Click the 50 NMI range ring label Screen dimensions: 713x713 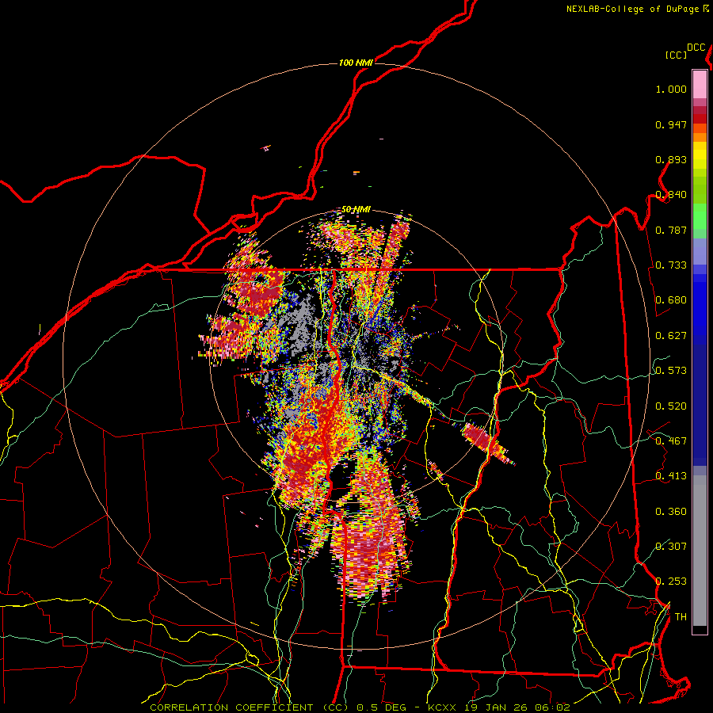point(356,209)
